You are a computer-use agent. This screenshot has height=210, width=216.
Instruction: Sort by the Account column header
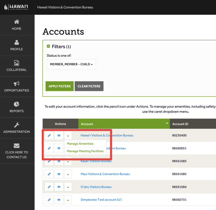click(124, 124)
